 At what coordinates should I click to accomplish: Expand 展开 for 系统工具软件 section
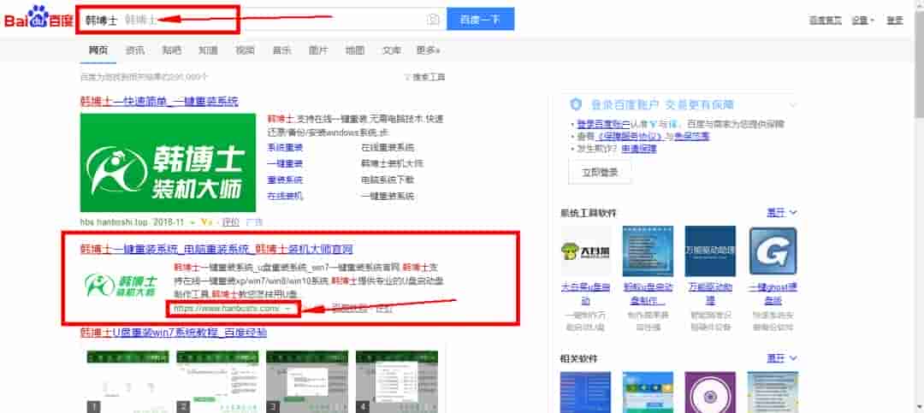point(781,212)
